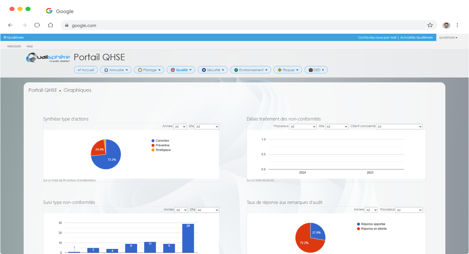Image resolution: width=469 pixels, height=254 pixels.
Task: Click the browser back arrow
Action: pyautogui.click(x=10, y=25)
